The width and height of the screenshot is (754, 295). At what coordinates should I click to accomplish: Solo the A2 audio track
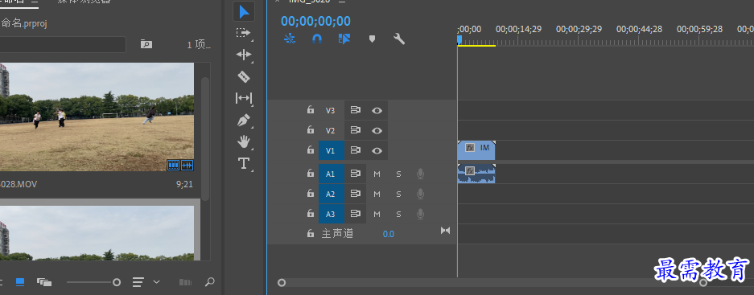click(398, 194)
